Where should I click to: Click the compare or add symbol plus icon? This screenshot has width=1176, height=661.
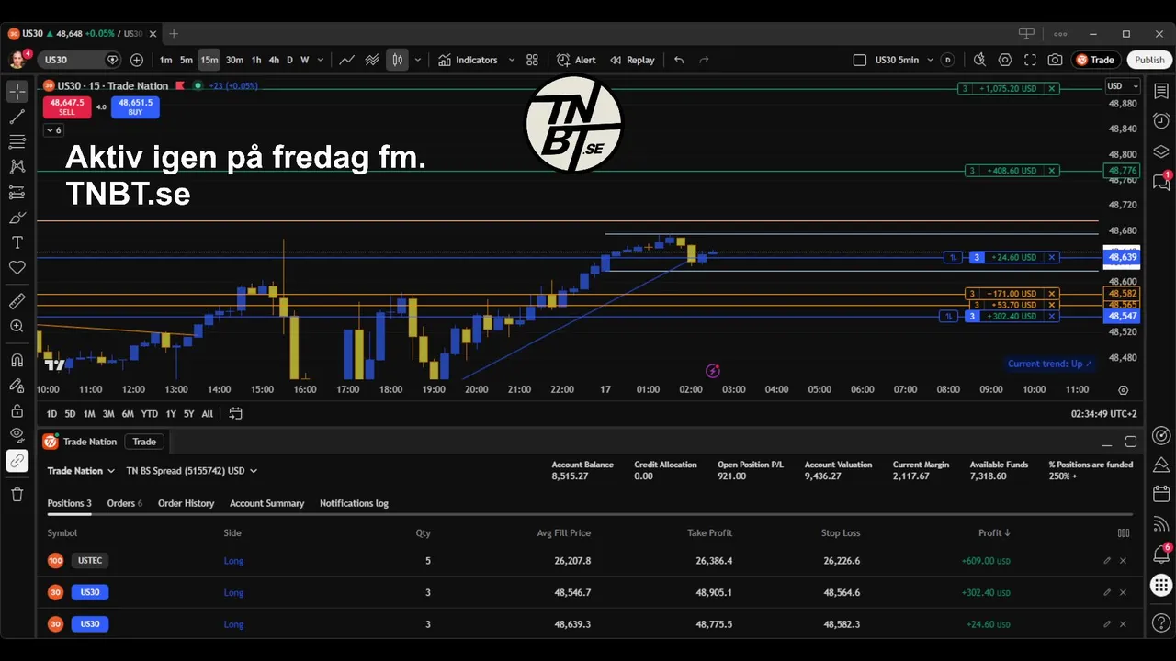pyautogui.click(x=137, y=60)
